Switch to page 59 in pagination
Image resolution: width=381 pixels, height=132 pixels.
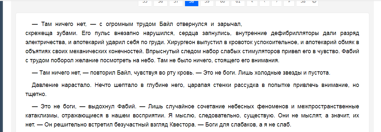point(207,2)
